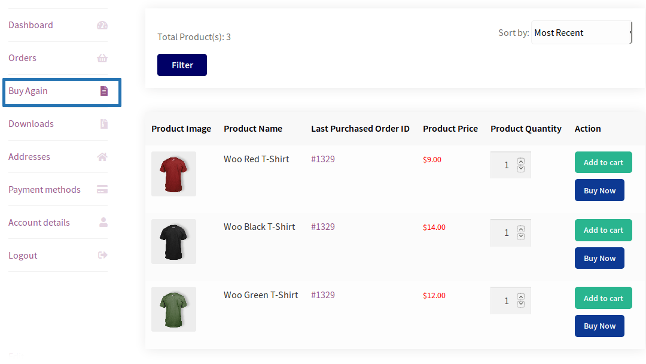Increase quantity of Woo Red T-Shirt
This screenshot has width=646, height=364.
pos(520,160)
